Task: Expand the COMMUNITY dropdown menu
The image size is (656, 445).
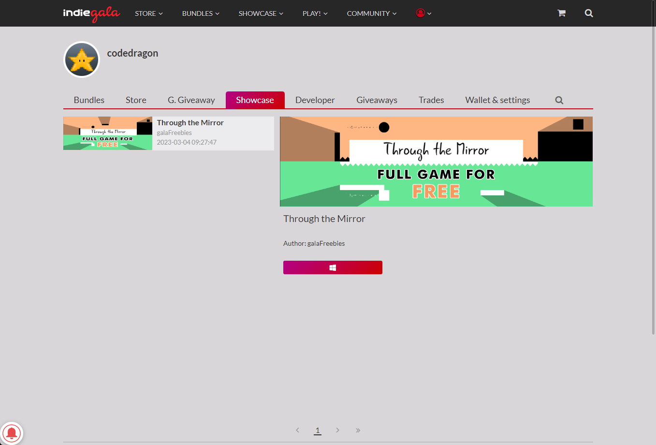Action: (x=372, y=14)
